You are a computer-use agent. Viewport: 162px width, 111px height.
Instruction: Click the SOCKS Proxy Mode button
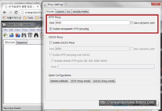pyautogui.click(x=104, y=81)
